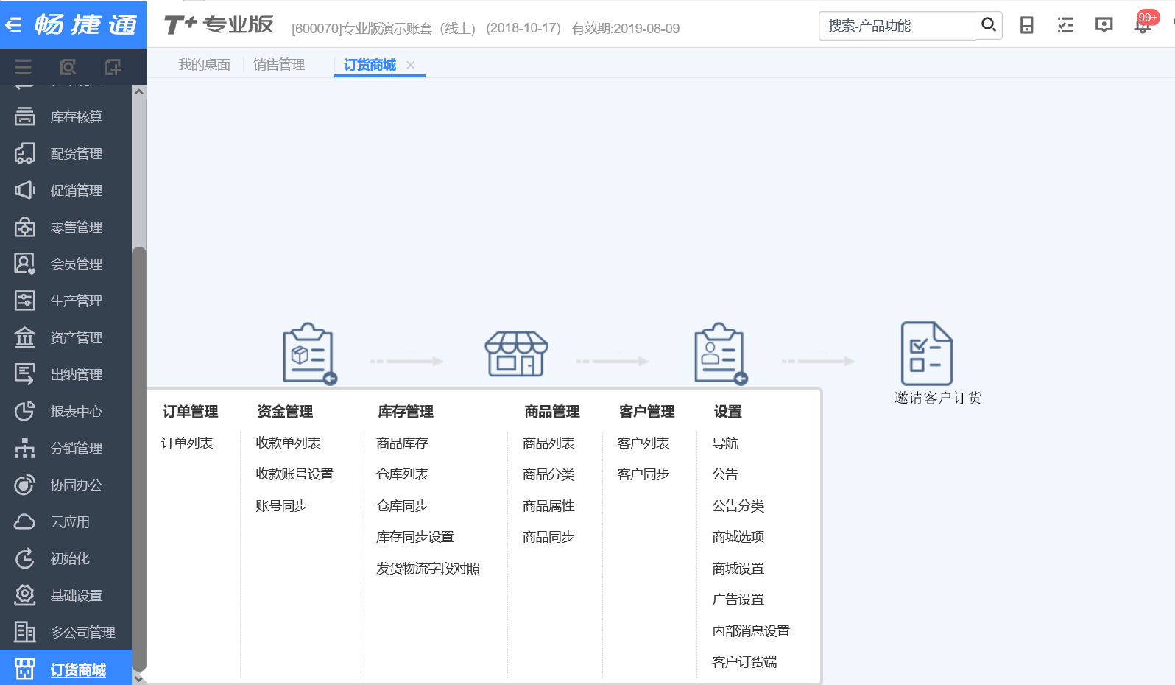This screenshot has width=1175, height=685.
Task: Open 会员管理 member icon
Action: tap(25, 264)
